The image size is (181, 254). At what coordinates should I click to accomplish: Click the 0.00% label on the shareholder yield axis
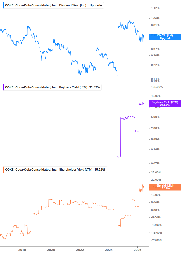(x=155, y=210)
